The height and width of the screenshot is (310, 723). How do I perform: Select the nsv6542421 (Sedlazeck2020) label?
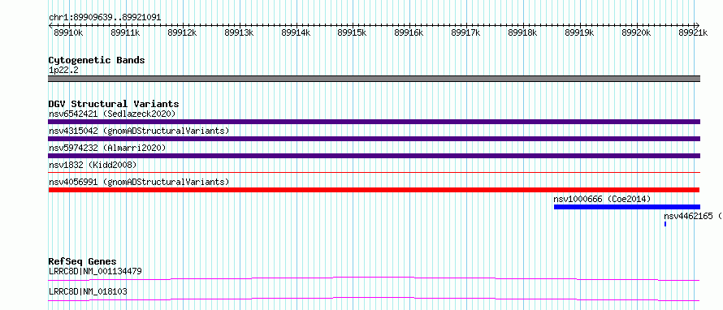click(x=112, y=114)
